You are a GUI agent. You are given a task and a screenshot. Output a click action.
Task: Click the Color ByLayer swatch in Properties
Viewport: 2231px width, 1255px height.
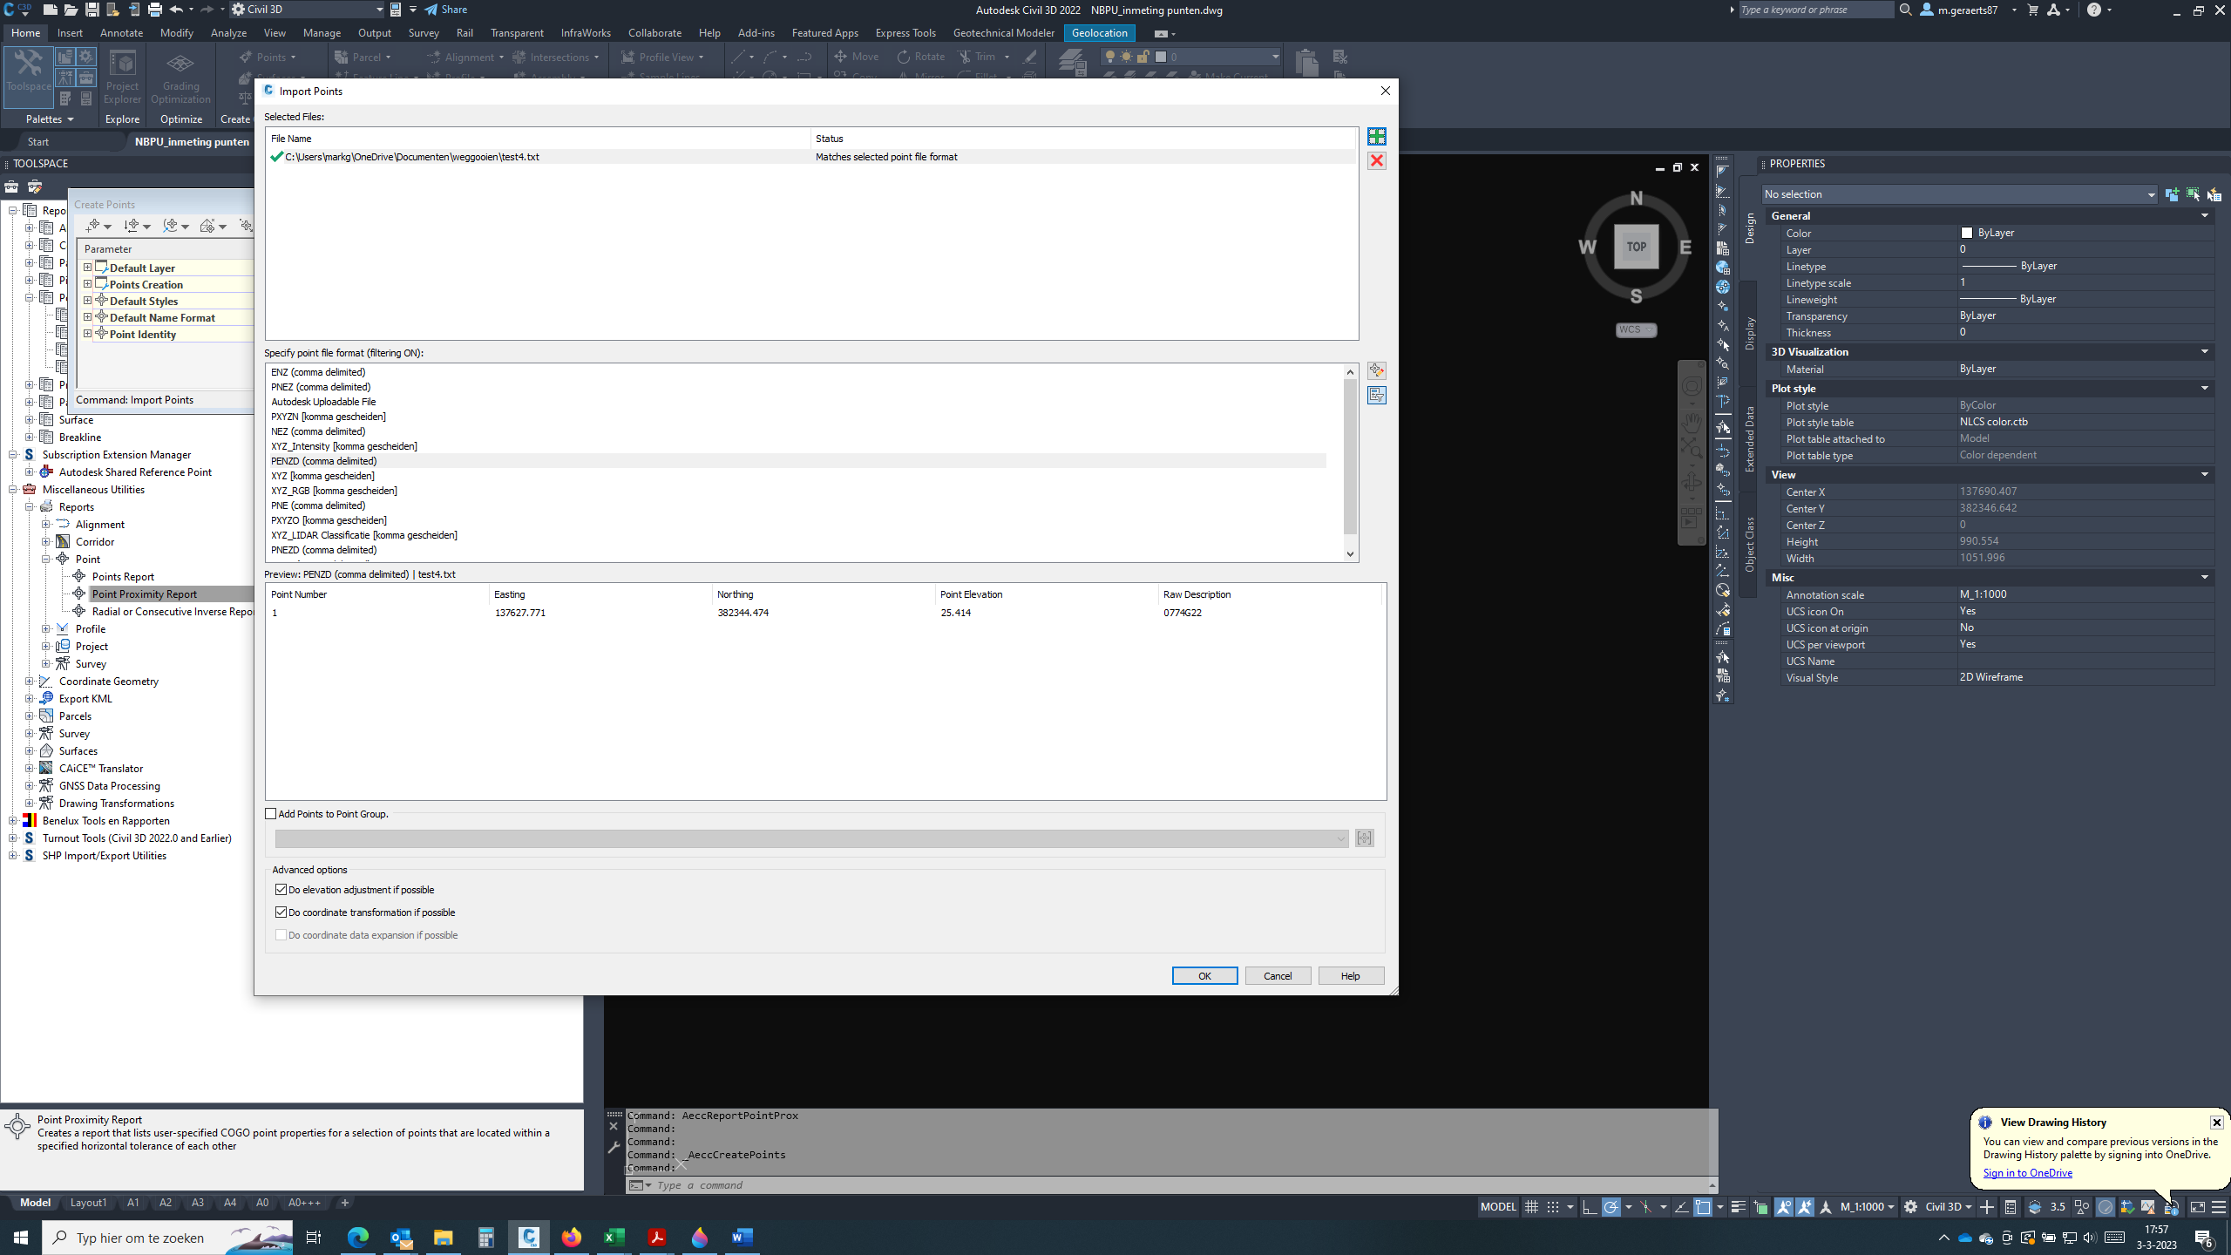coord(1967,233)
